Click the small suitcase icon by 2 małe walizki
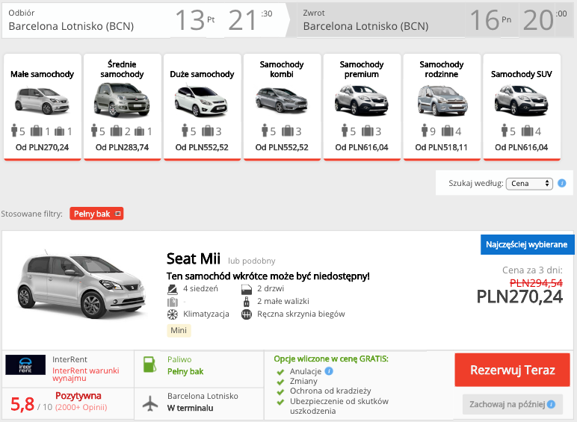Viewport: 577px width, 422px height. click(x=247, y=302)
